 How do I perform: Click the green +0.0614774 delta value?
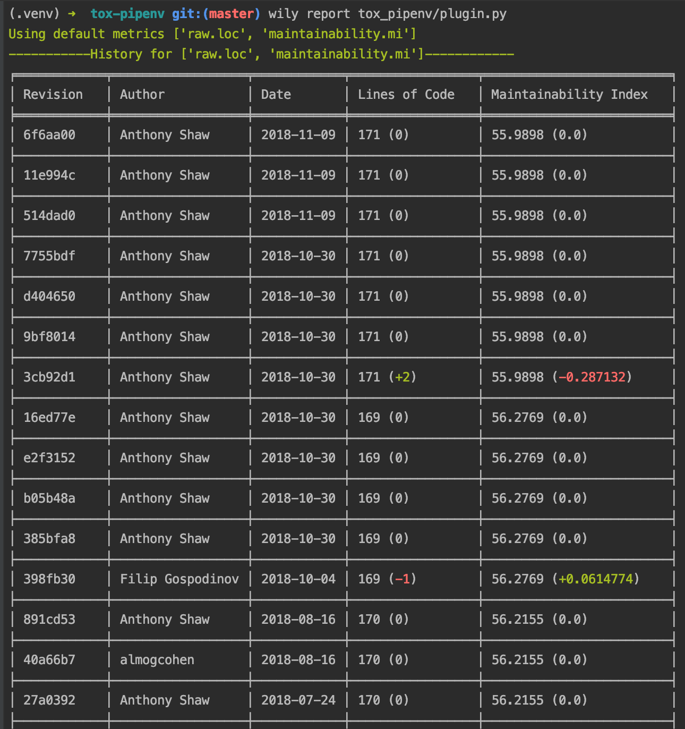[596, 579]
